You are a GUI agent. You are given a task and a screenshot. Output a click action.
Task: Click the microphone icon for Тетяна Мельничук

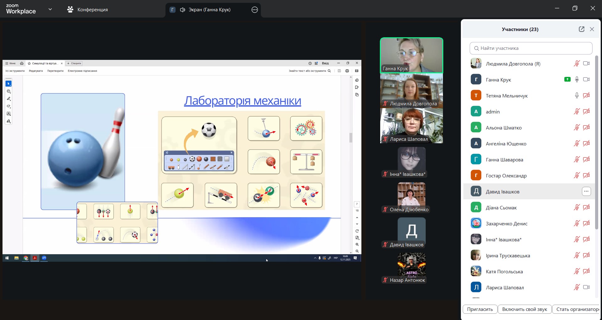pyautogui.click(x=577, y=96)
